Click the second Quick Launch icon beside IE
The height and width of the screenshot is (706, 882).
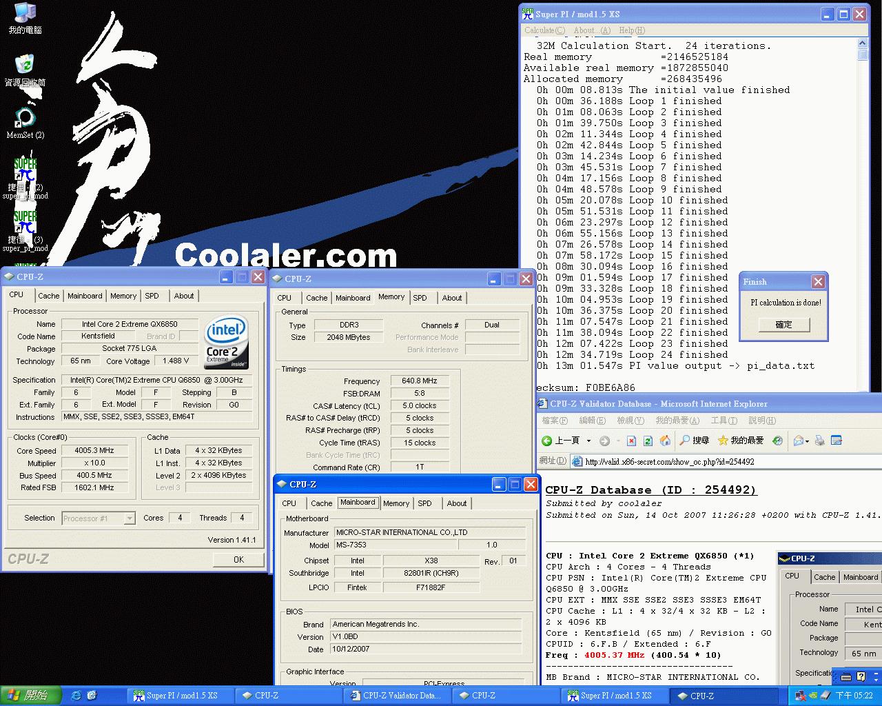(x=92, y=696)
